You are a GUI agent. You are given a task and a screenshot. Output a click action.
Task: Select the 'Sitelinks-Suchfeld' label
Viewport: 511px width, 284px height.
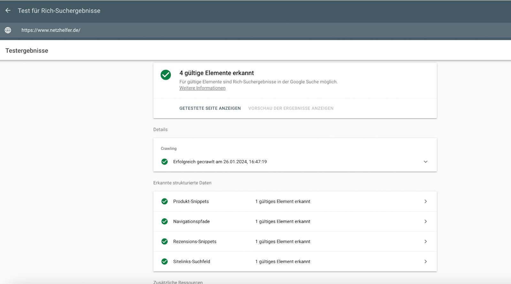pos(192,262)
